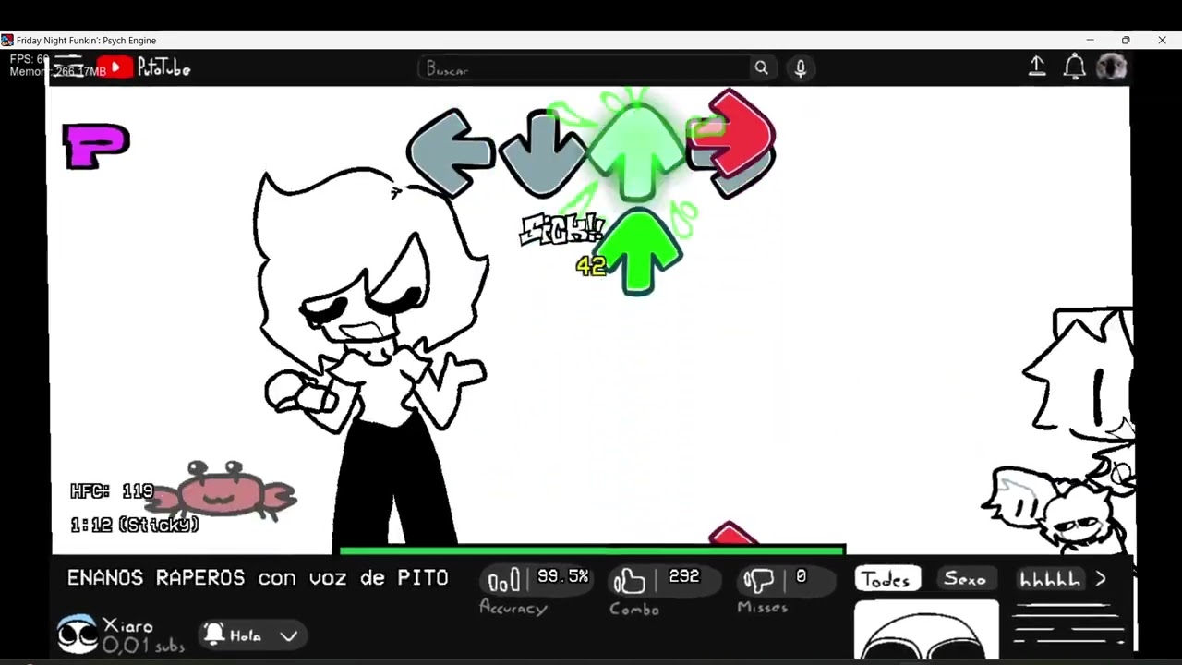The image size is (1182, 665).
Task: Click the Xiaro channel name
Action: pyautogui.click(x=127, y=626)
